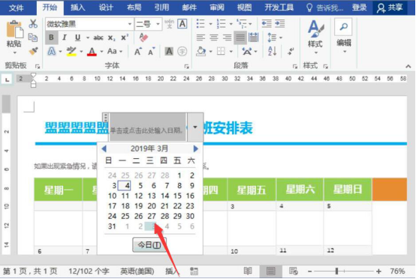
Task: Toggle strikethrough abc formatting
Action: point(98,38)
